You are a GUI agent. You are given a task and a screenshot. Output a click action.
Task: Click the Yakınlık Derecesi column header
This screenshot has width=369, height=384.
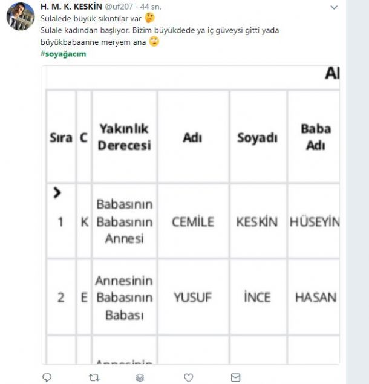(x=124, y=137)
